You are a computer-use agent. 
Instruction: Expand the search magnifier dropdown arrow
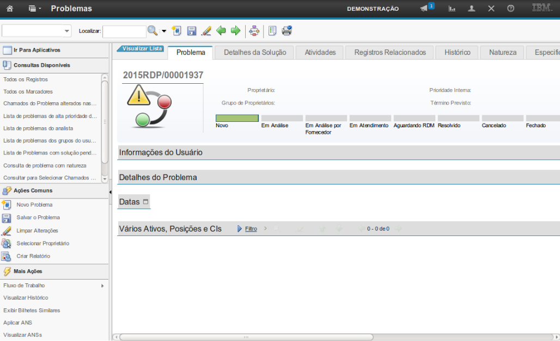click(x=164, y=31)
